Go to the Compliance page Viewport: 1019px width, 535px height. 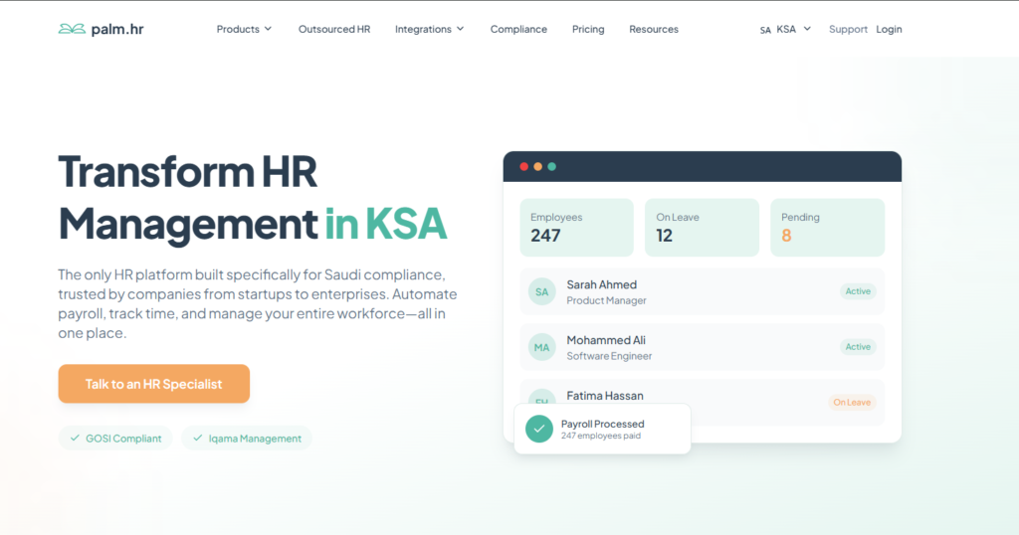(x=518, y=29)
